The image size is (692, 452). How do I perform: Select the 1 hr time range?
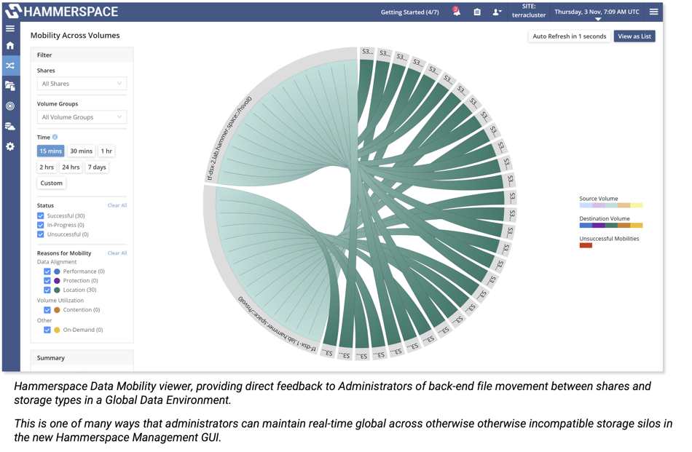(106, 151)
